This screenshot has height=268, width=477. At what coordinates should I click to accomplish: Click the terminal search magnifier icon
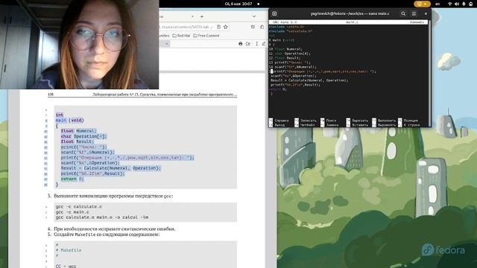pos(403,13)
